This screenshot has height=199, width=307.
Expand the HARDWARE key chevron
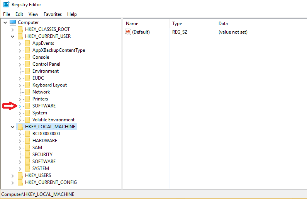point(20,141)
